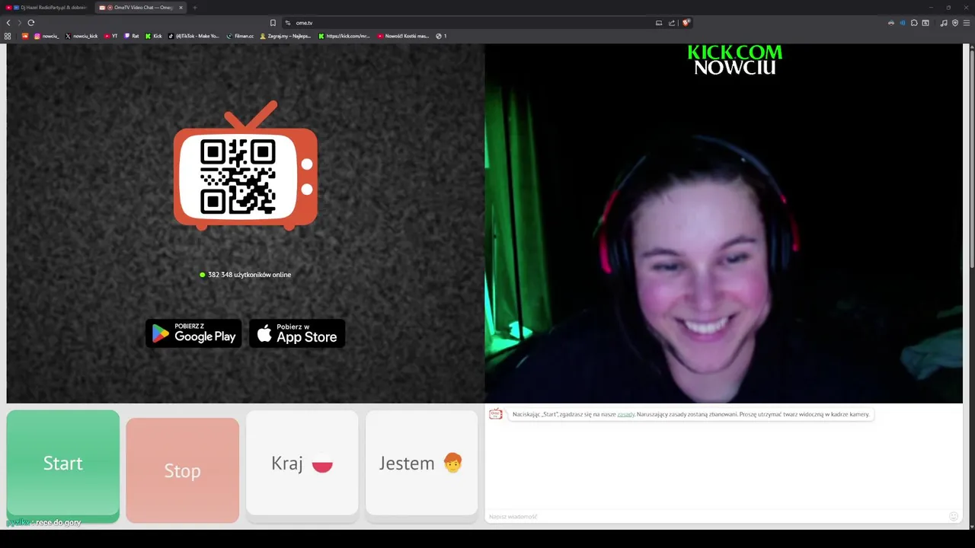Open the Brave Shields lion icon
Screen dimensions: 975x548
pos(686,23)
